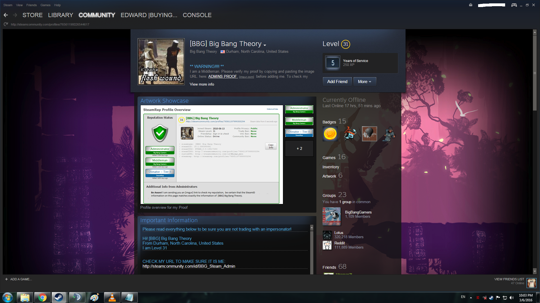This screenshot has height=303, width=540.
Task: Open the ADMINS PROOF link
Action: click(x=222, y=76)
